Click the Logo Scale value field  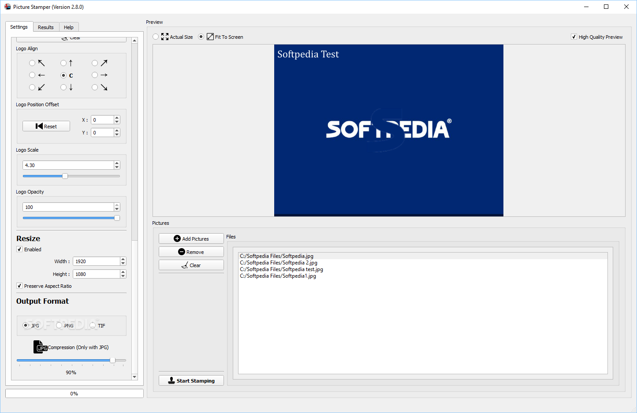68,165
